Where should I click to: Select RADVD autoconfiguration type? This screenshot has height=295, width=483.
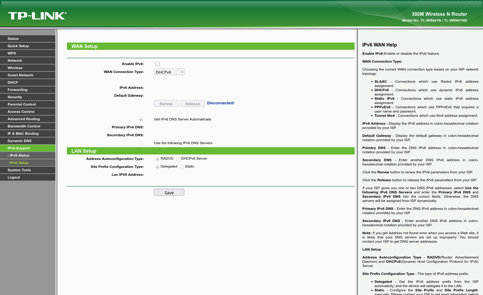(x=158, y=159)
